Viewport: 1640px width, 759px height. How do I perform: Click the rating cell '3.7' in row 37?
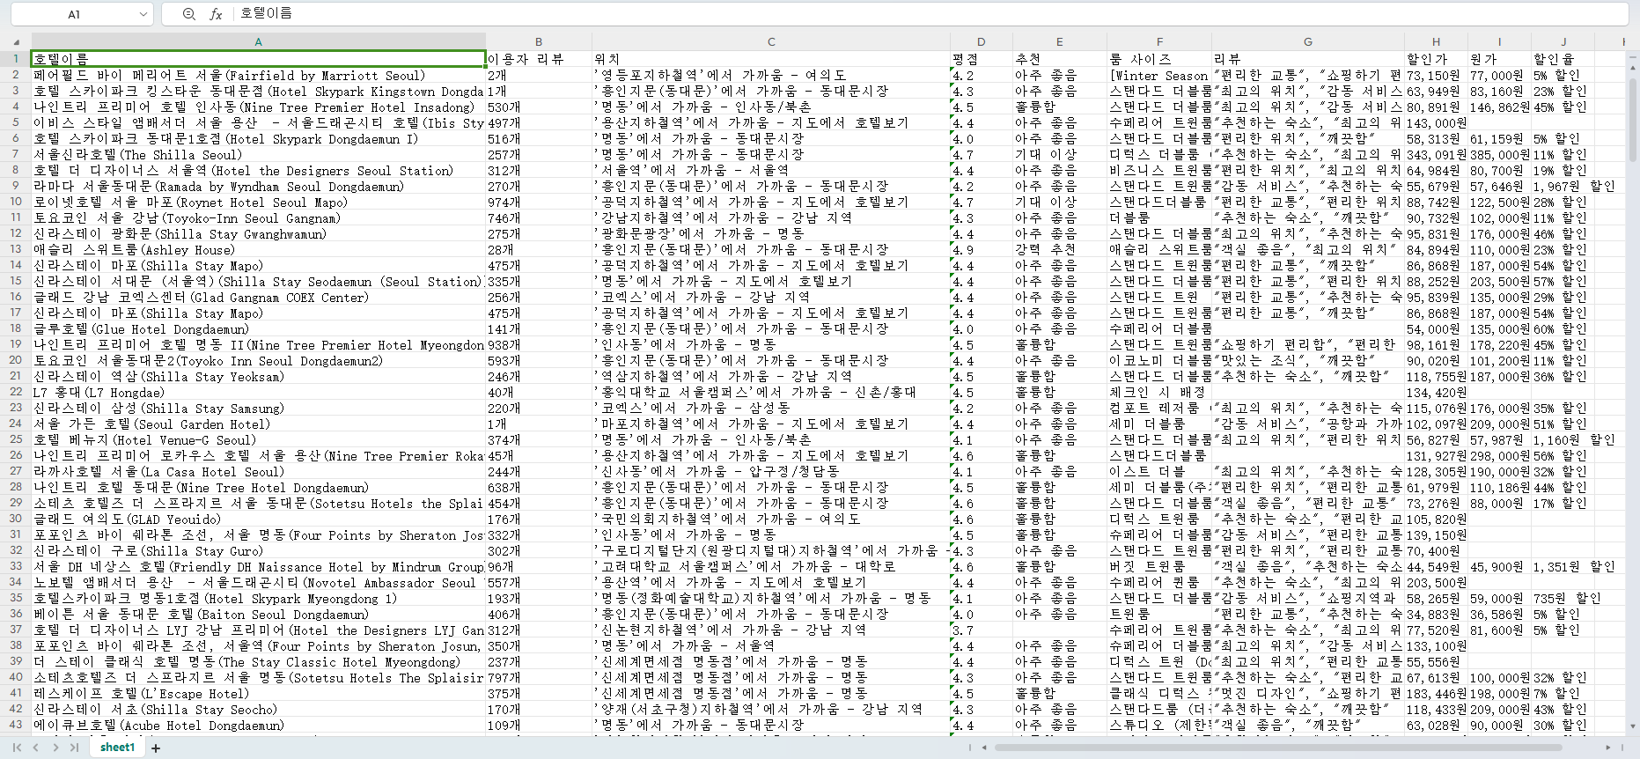pos(982,630)
